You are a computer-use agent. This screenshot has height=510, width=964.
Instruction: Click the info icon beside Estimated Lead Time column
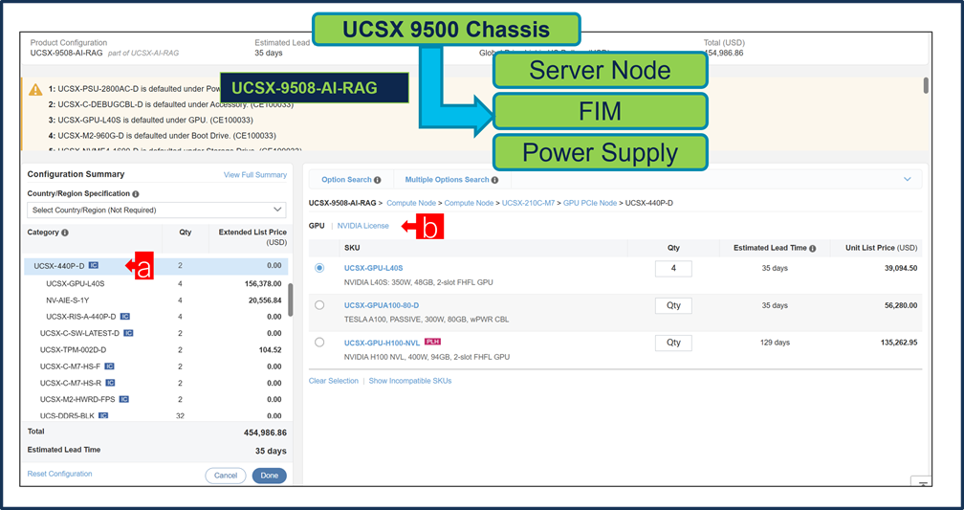[812, 249]
